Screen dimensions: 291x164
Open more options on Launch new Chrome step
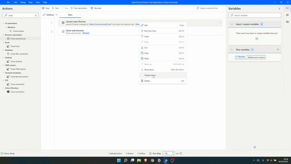220,23
